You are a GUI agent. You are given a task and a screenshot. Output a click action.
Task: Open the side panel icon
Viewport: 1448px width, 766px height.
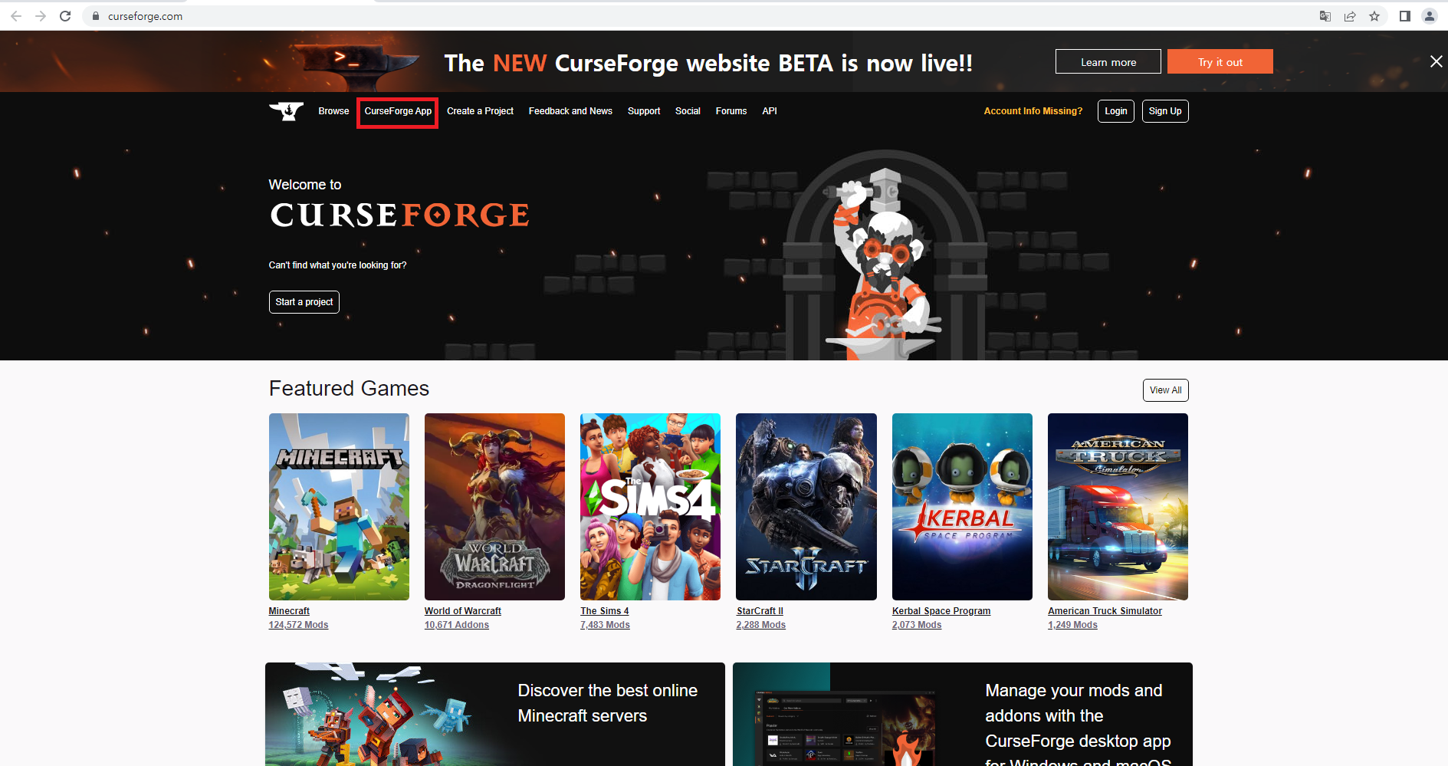tap(1405, 16)
